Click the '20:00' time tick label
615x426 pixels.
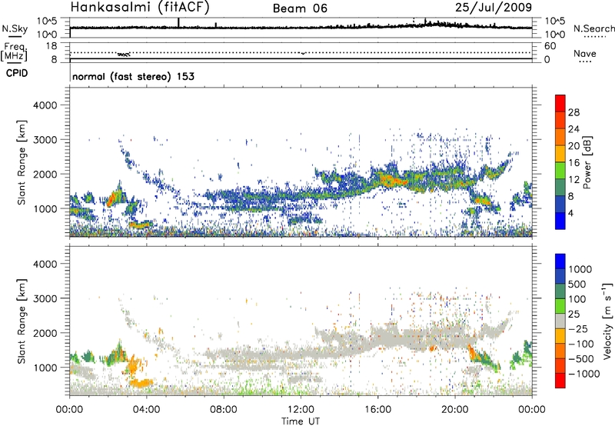tap(455, 410)
